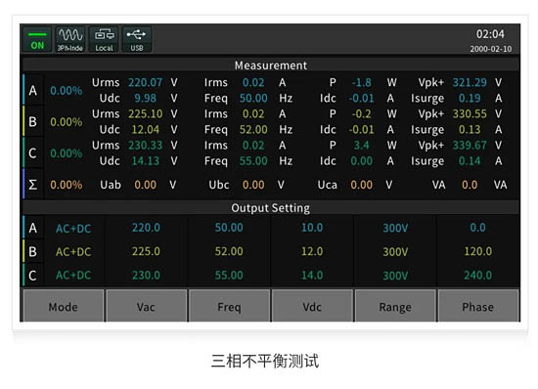Select measurement phase C row label
538x389 pixels.
click(x=32, y=152)
